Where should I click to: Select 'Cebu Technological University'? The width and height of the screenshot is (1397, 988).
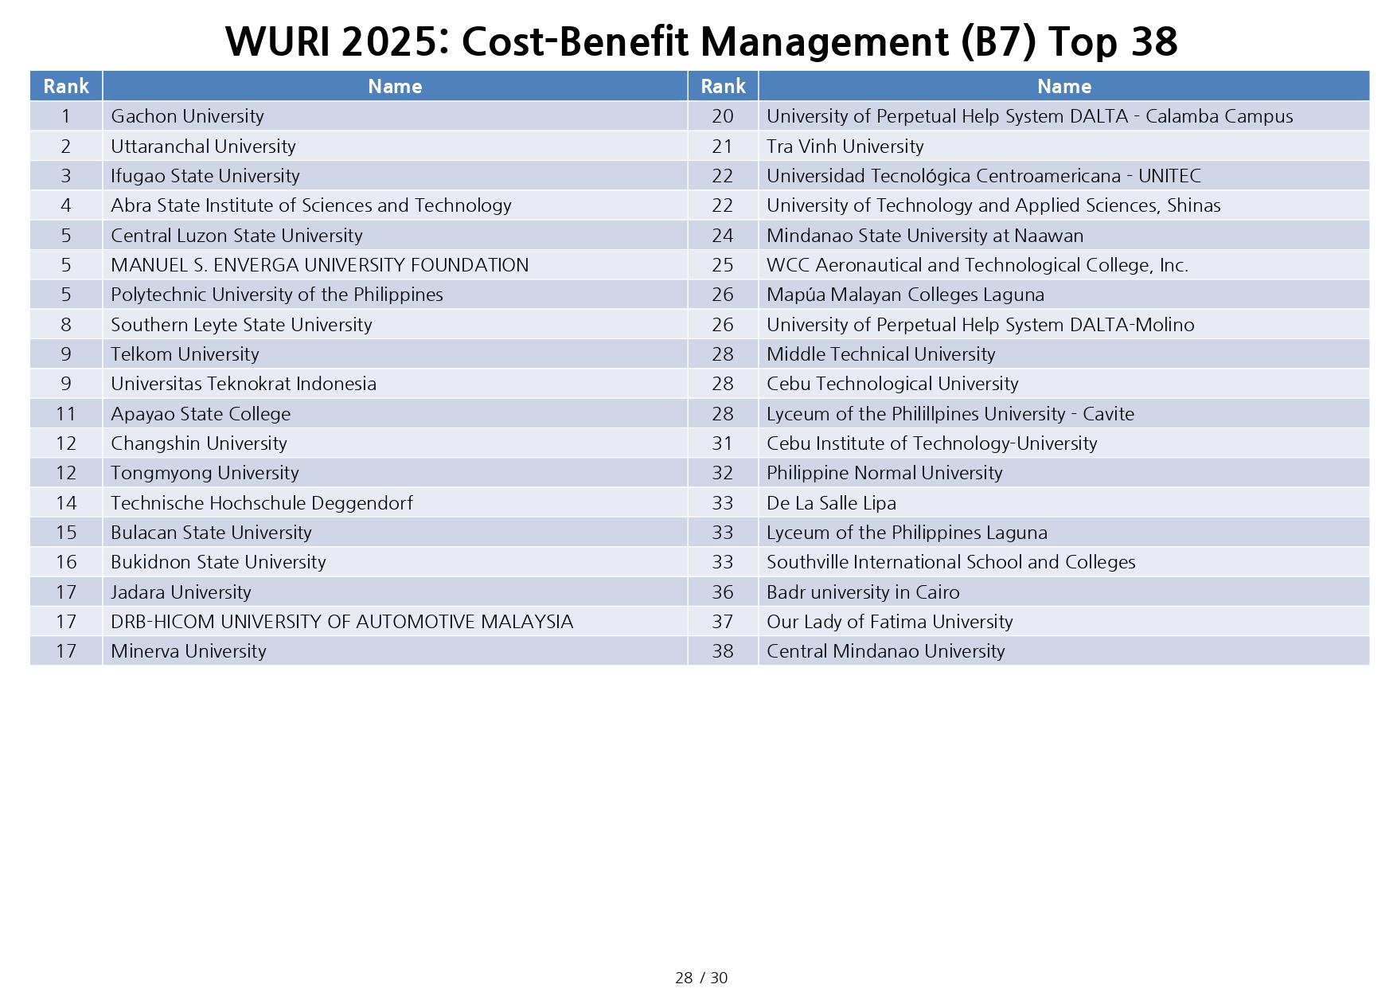click(x=892, y=384)
